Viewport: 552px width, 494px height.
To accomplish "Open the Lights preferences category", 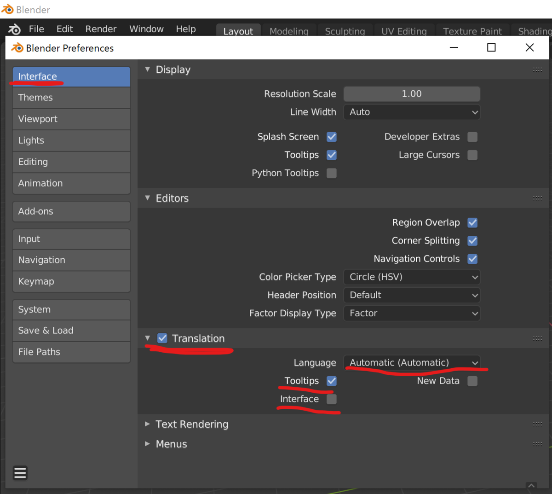I will coord(71,140).
